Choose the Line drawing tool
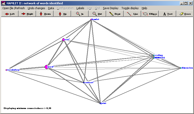 click(132, 14)
